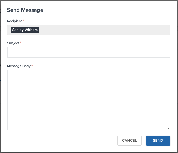Click the right end of the Recipient field
The height and width of the screenshot is (153, 178).
coord(167,30)
